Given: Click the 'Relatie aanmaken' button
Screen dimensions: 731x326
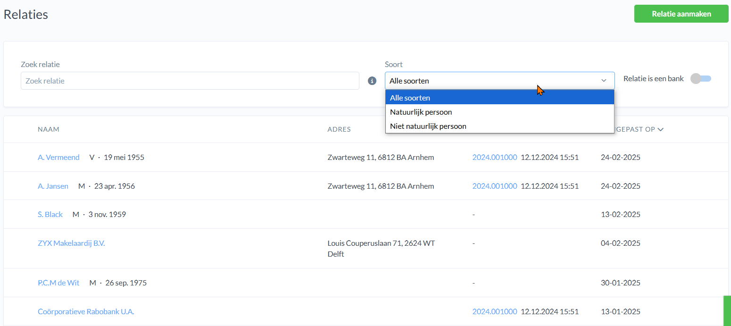Looking at the screenshot, I should pos(681,14).
